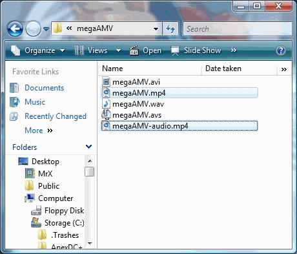Viewport: 297px width, 254px height.
Task: Click the Public folder icon
Action: click(29, 186)
